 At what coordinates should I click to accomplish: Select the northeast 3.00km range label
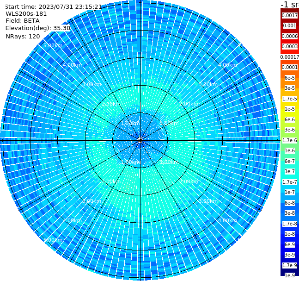(208, 84)
